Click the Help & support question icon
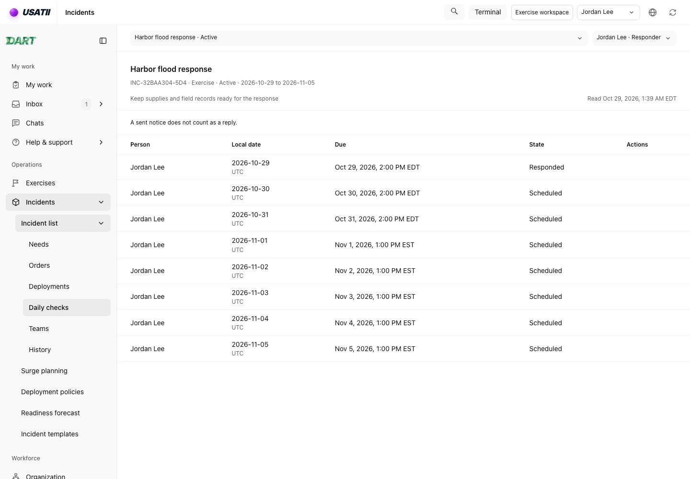Viewport: 690px width, 479px height. [x=16, y=142]
